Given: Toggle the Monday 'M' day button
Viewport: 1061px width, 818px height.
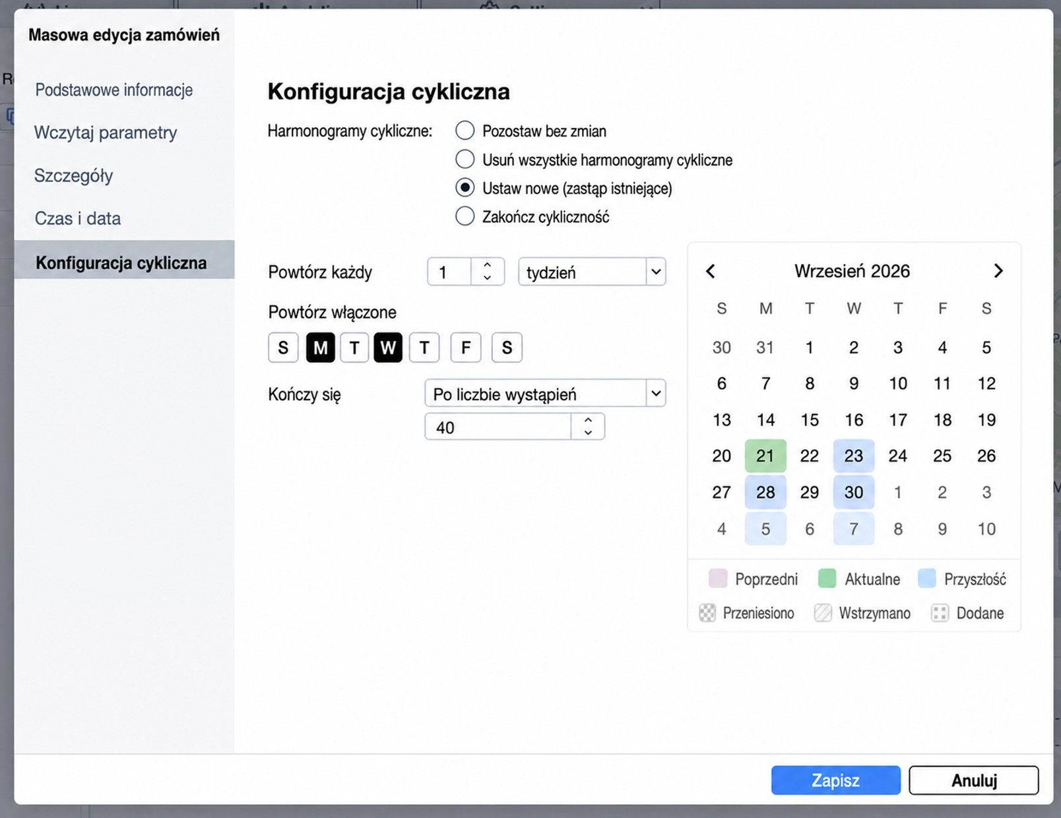Looking at the screenshot, I should (321, 348).
